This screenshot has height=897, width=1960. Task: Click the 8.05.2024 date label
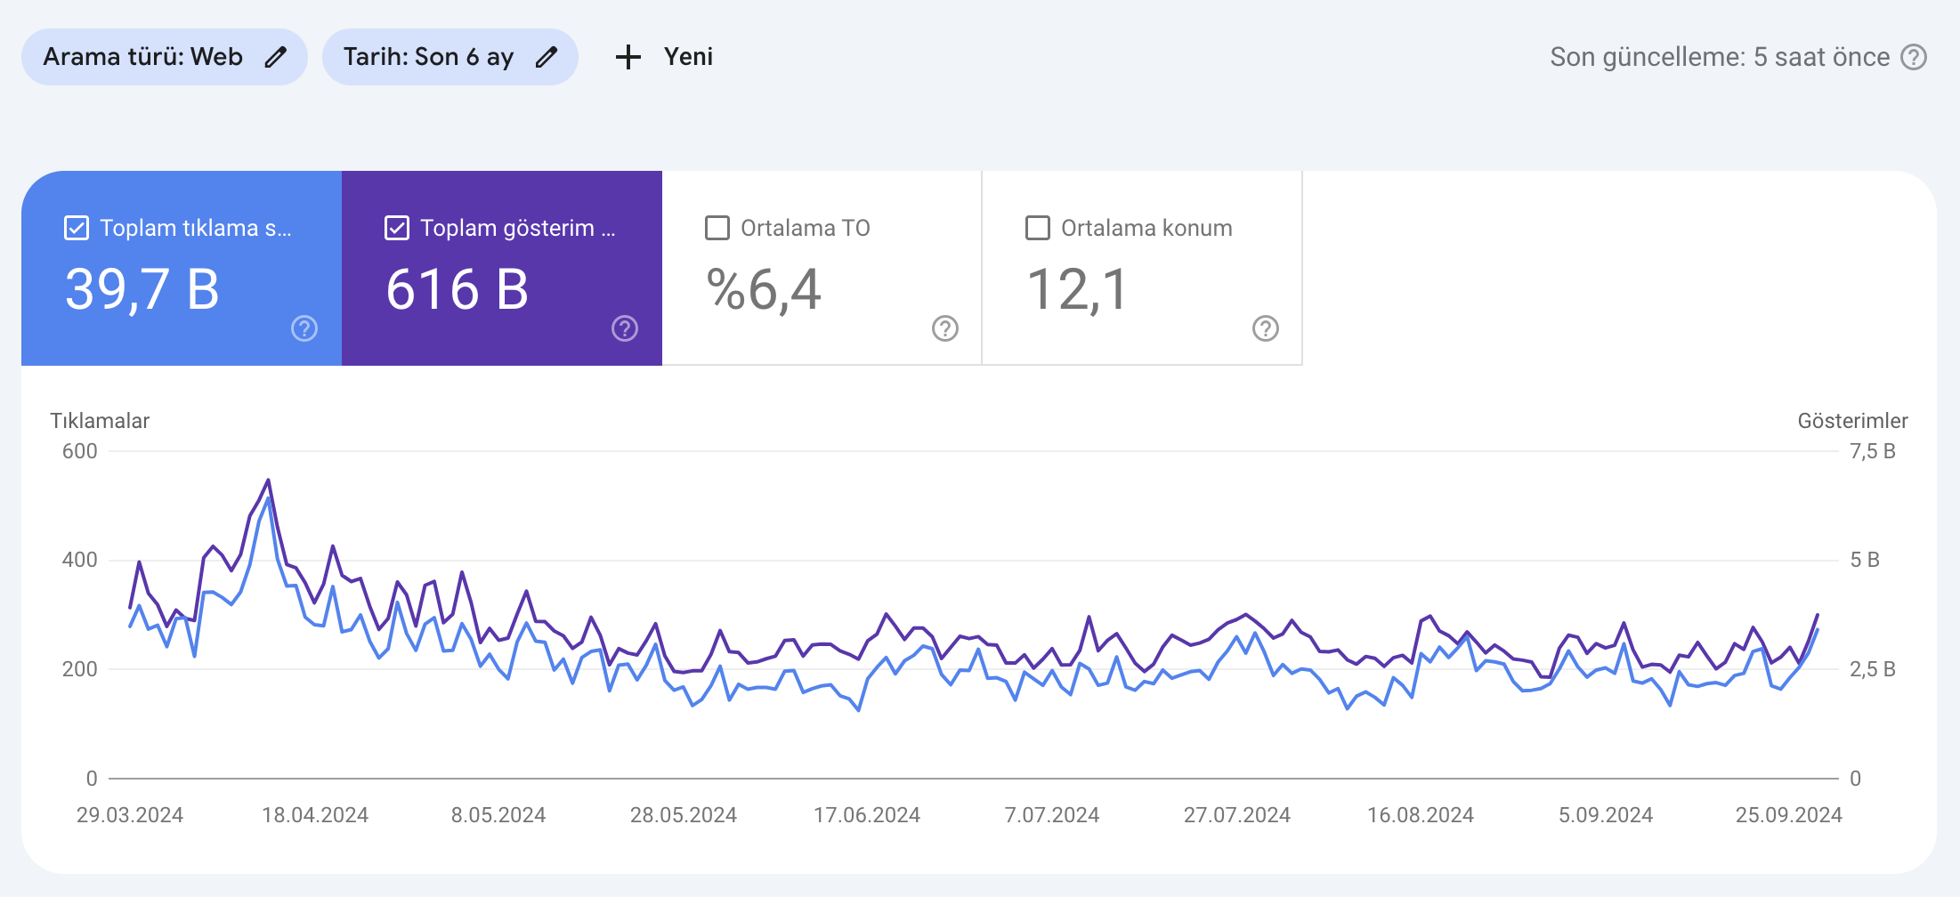click(x=498, y=815)
